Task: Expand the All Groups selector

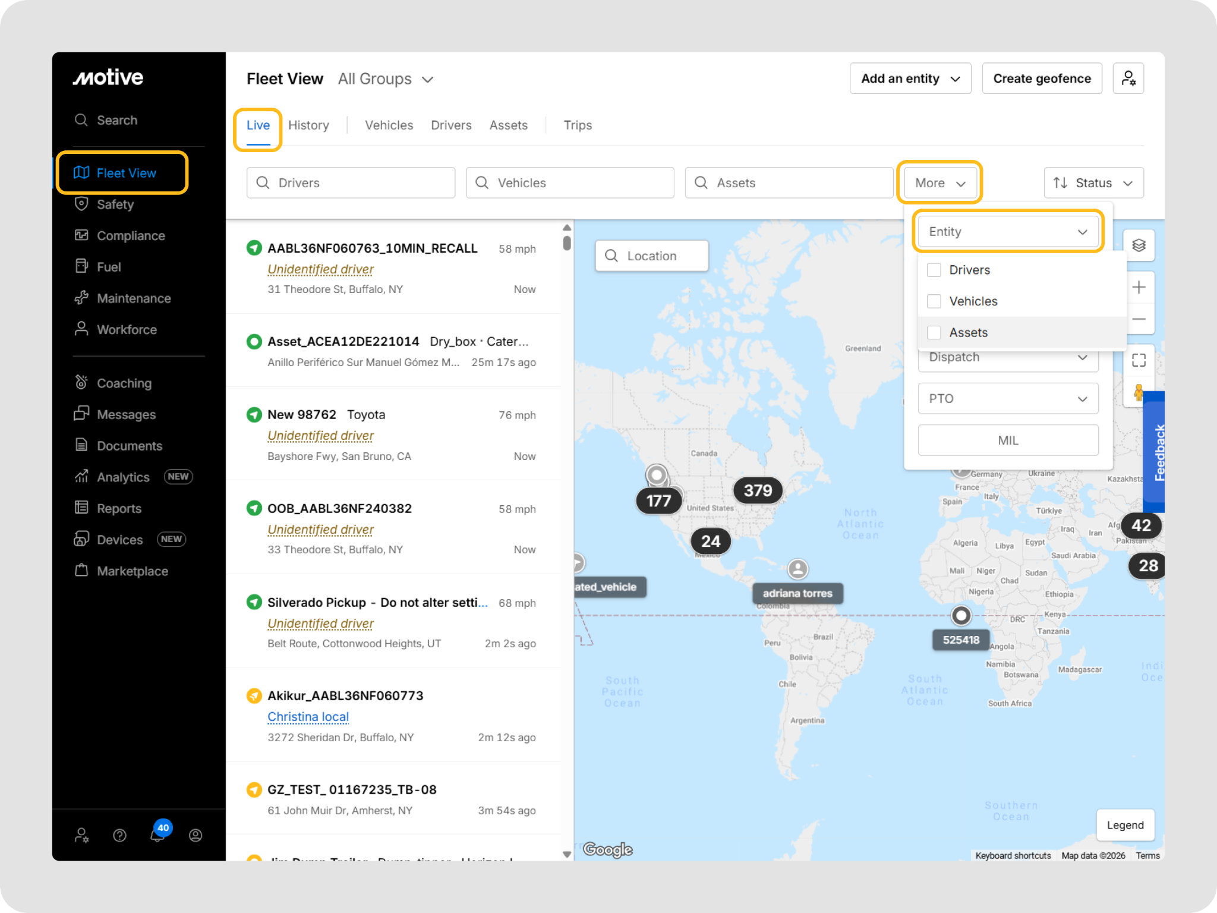Action: (386, 79)
